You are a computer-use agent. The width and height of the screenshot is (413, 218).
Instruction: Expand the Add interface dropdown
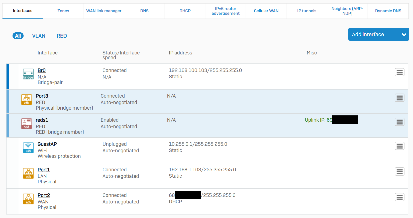[x=379, y=34]
